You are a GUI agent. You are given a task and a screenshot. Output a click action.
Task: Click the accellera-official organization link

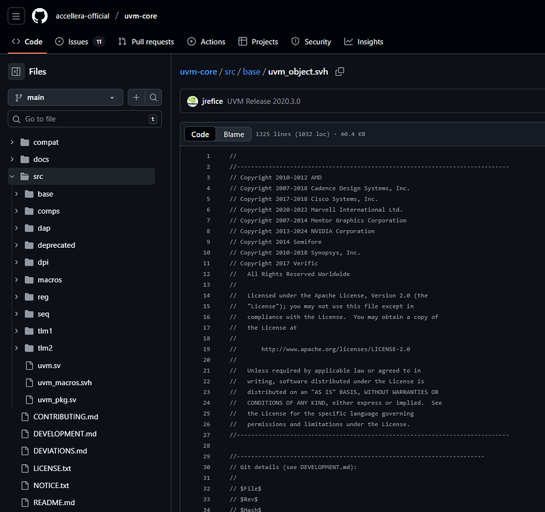pyautogui.click(x=82, y=16)
